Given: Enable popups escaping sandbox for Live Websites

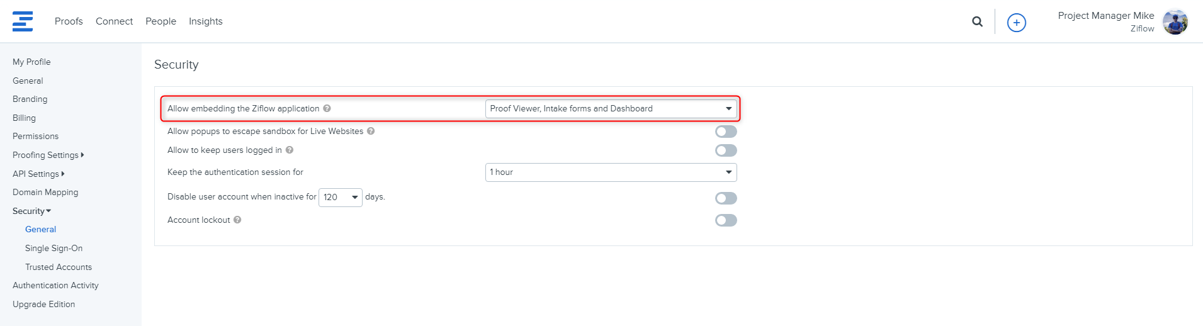Looking at the screenshot, I should coord(726,132).
